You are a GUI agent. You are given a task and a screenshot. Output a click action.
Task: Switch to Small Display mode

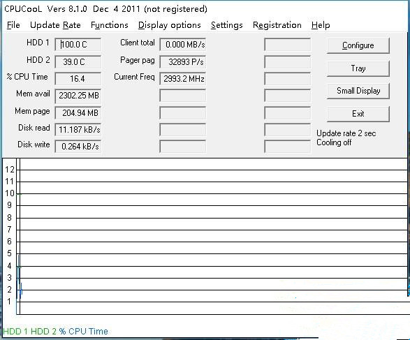pos(358,91)
